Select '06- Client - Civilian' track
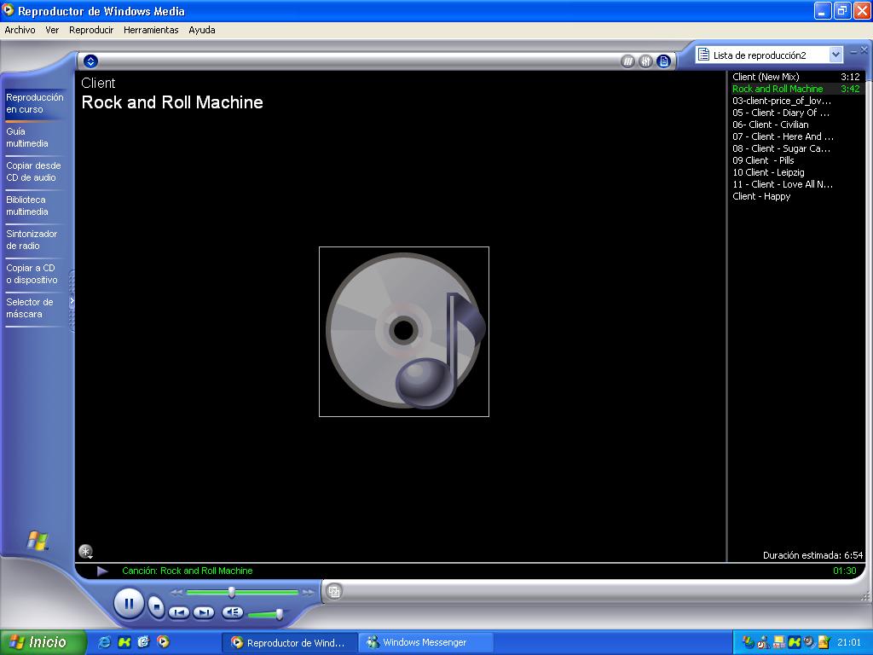Screen dimensions: 873x655 point(796,125)
